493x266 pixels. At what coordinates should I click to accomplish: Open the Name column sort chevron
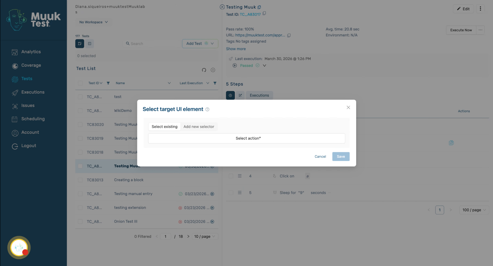(x=169, y=83)
